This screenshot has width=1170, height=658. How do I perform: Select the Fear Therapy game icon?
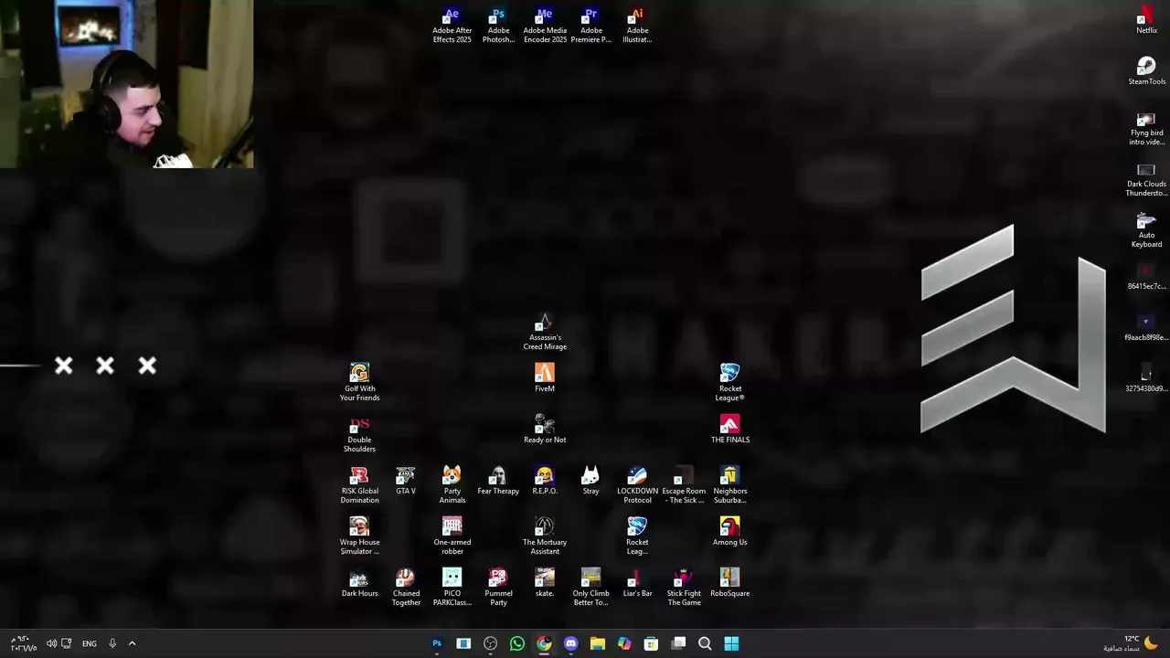(x=498, y=482)
